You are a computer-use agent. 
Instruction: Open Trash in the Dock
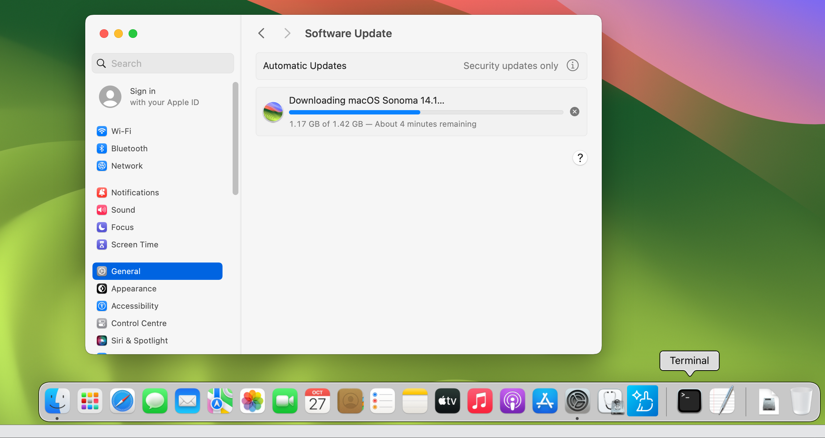coord(802,401)
